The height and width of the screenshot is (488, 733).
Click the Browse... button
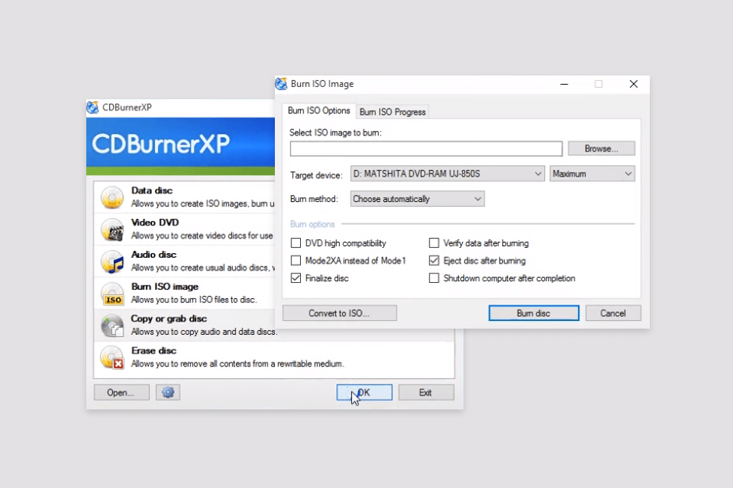pyautogui.click(x=601, y=149)
